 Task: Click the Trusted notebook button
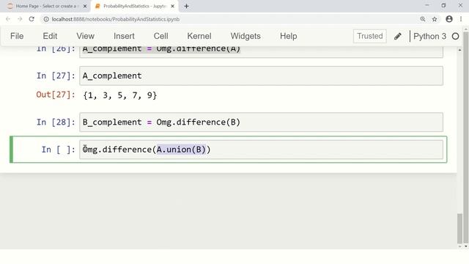point(369,36)
